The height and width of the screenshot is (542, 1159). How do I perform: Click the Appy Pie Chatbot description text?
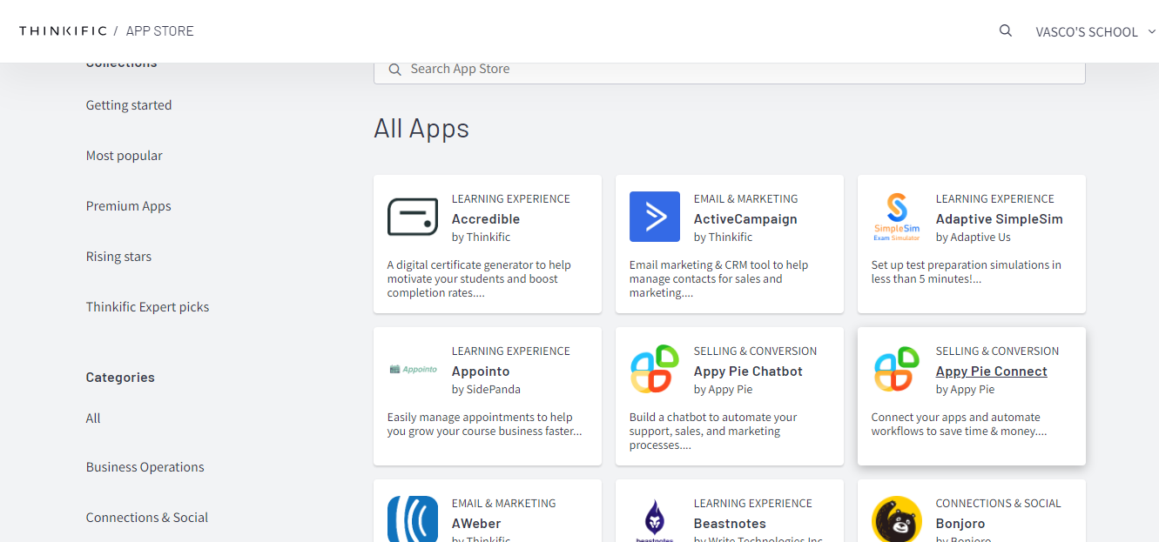(x=713, y=432)
